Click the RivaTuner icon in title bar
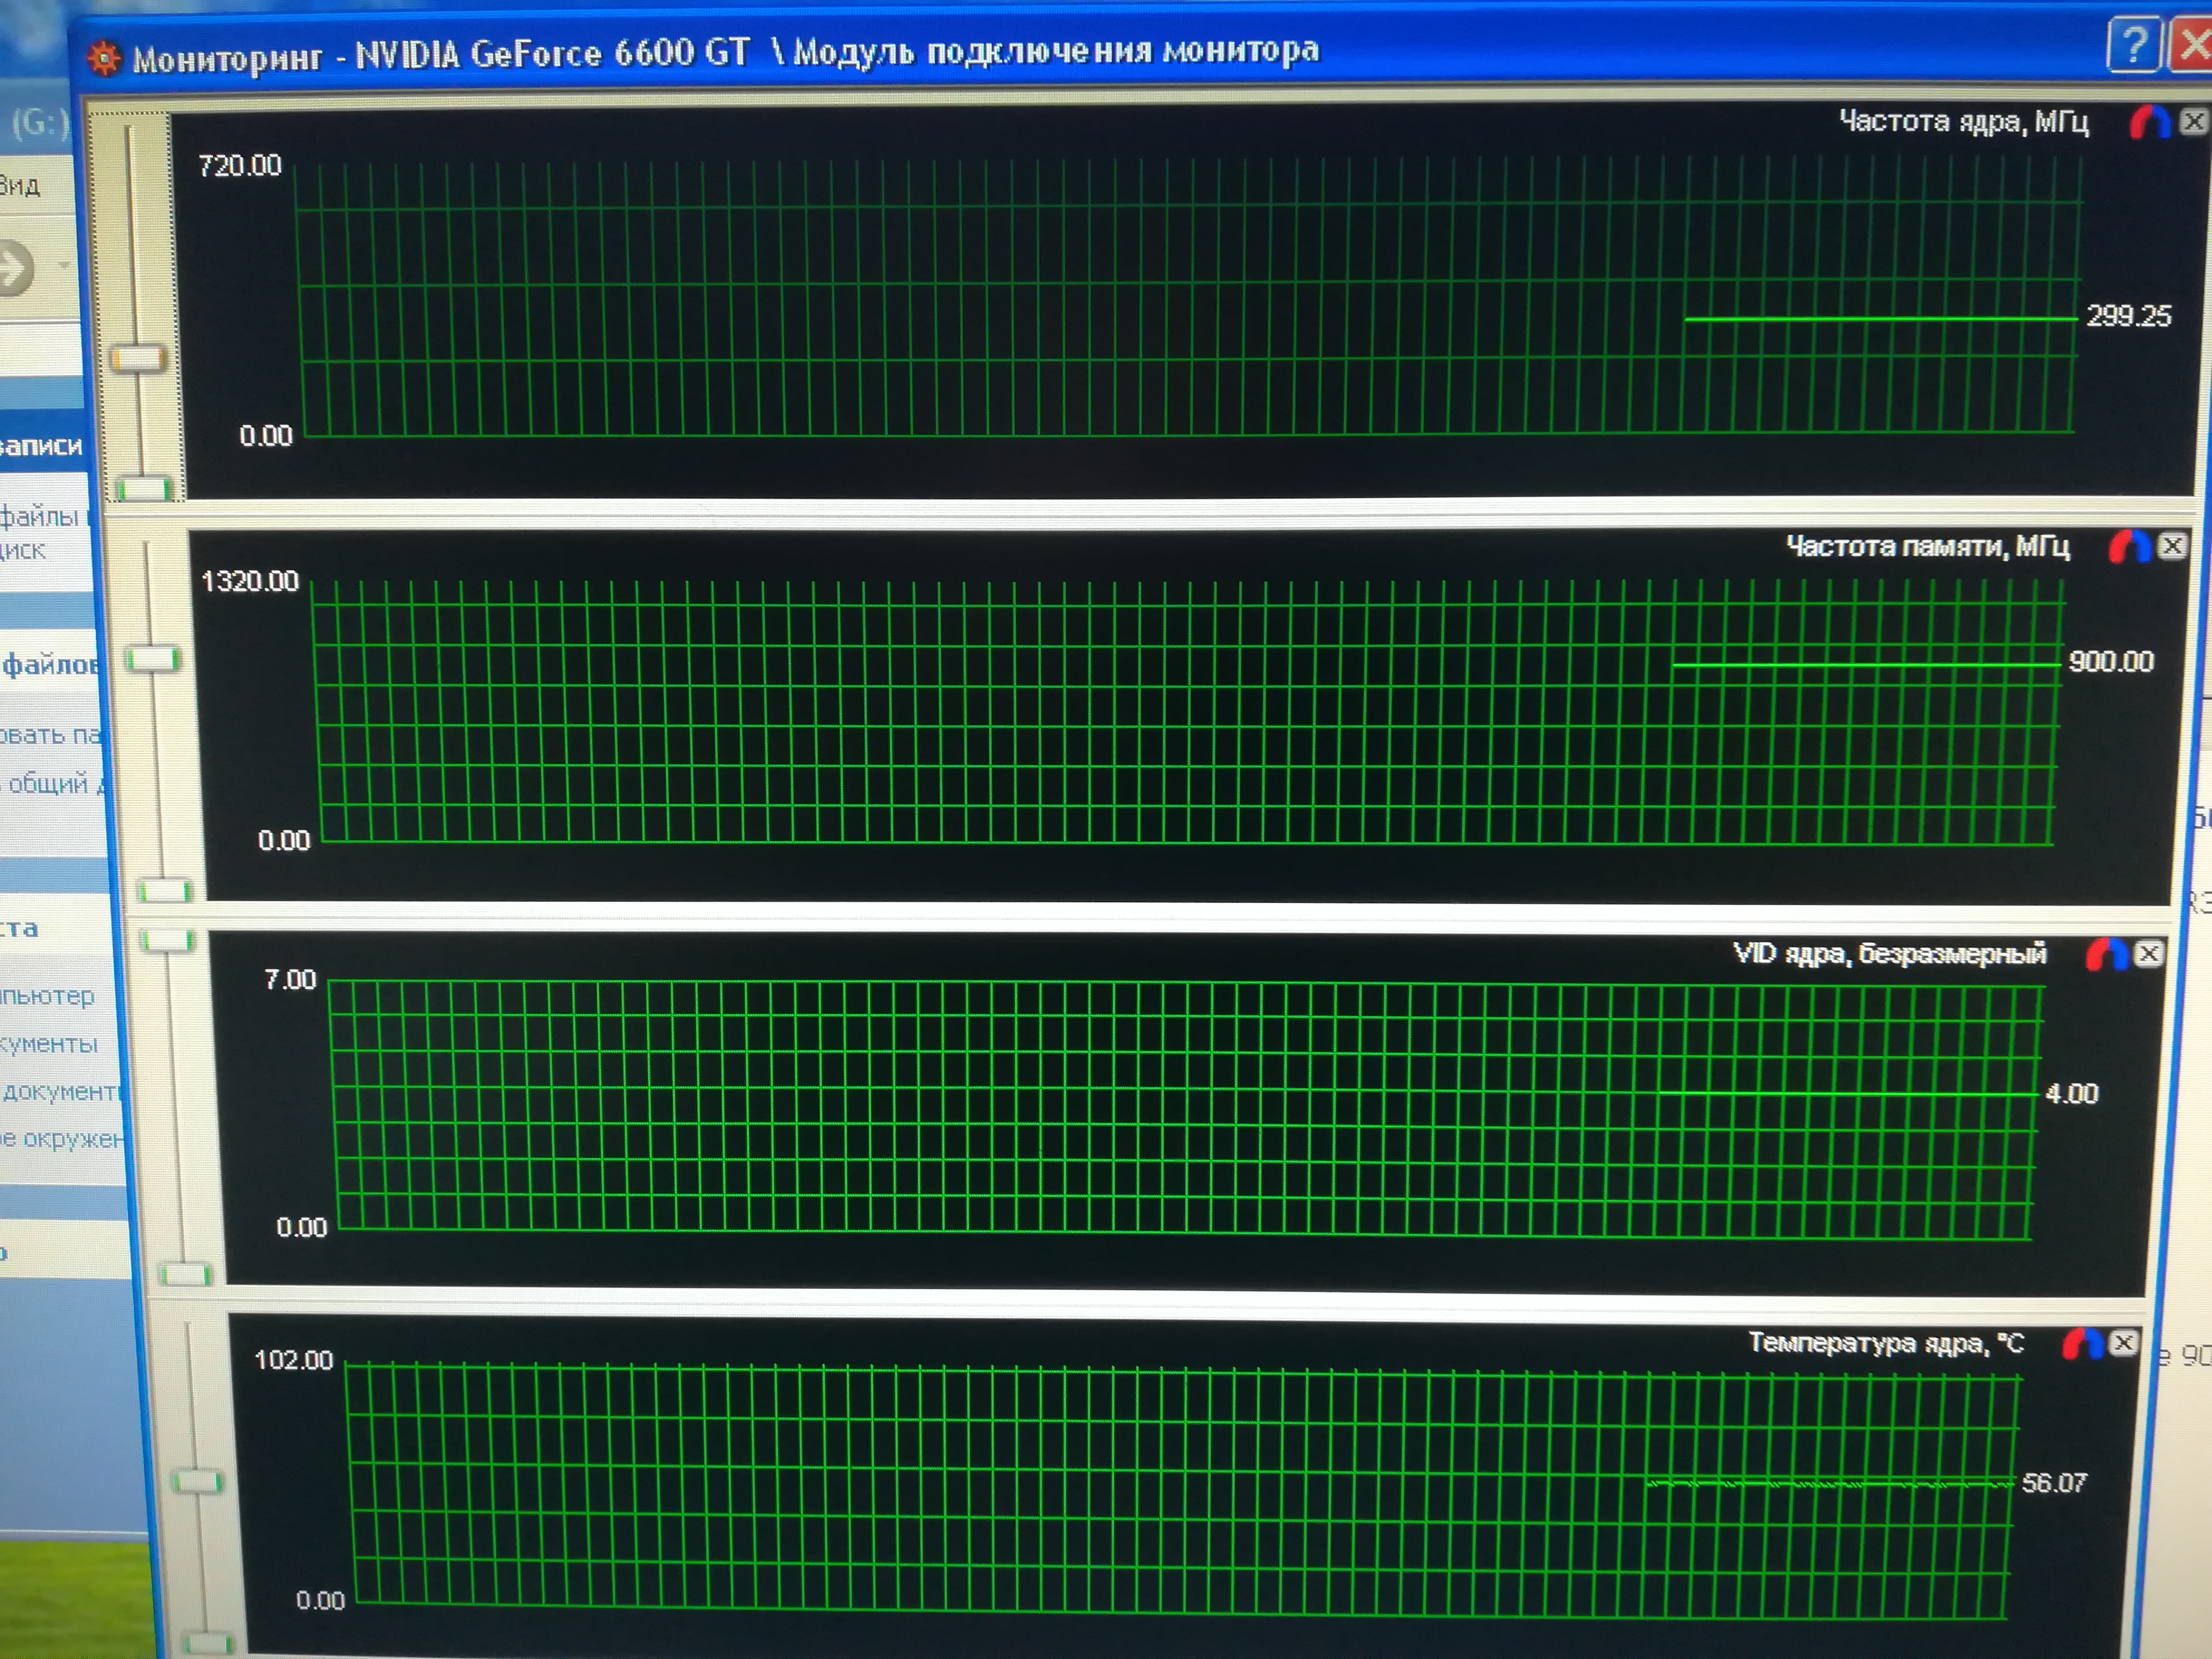Screen dimensions: 2212x1659 tap(104, 59)
